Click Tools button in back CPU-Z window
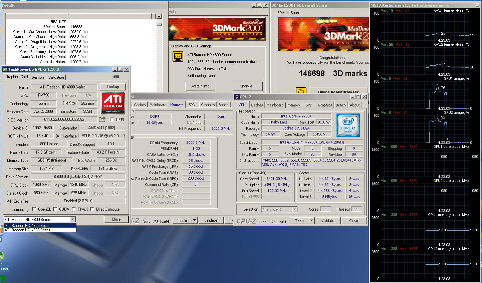This screenshot has height=283, width=482. [182, 220]
